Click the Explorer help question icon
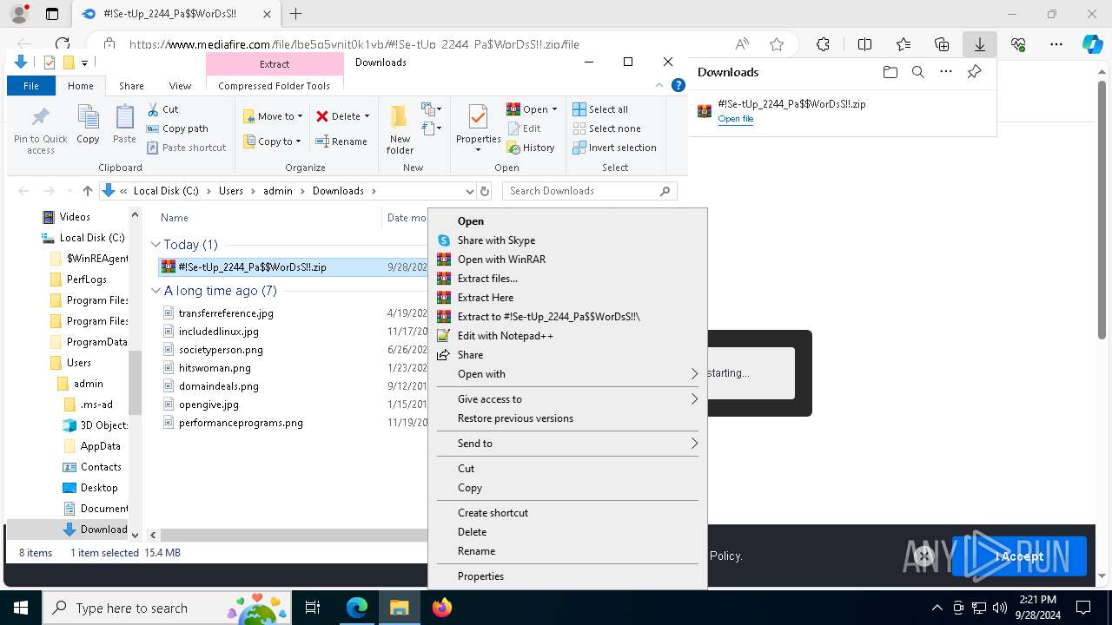 click(x=678, y=85)
